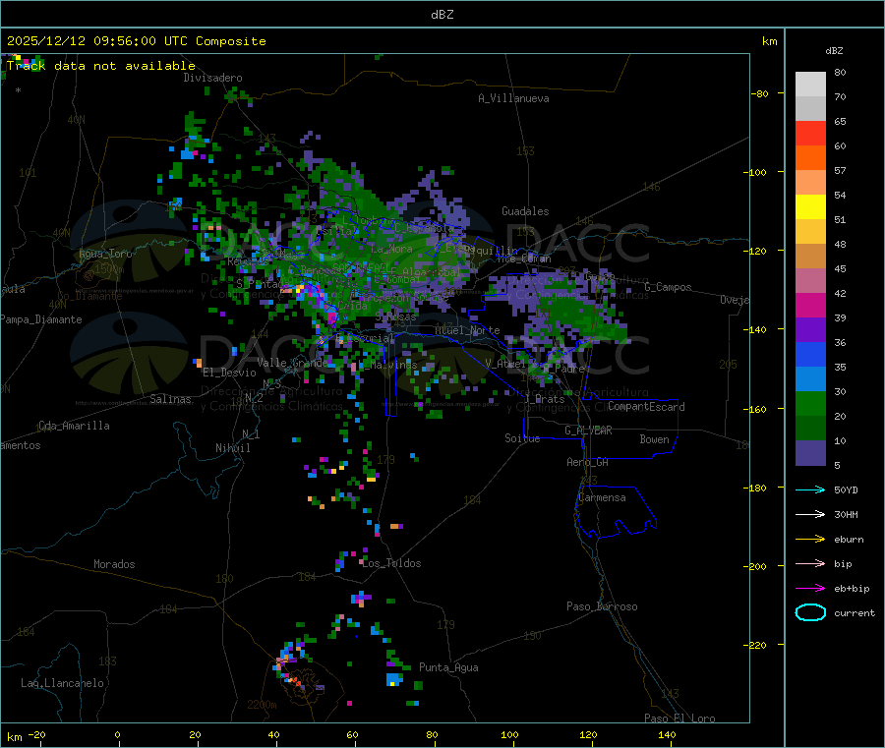The height and width of the screenshot is (748, 885).
Task: Select the slate purple bottom dBZ swatch
Action: click(810, 453)
